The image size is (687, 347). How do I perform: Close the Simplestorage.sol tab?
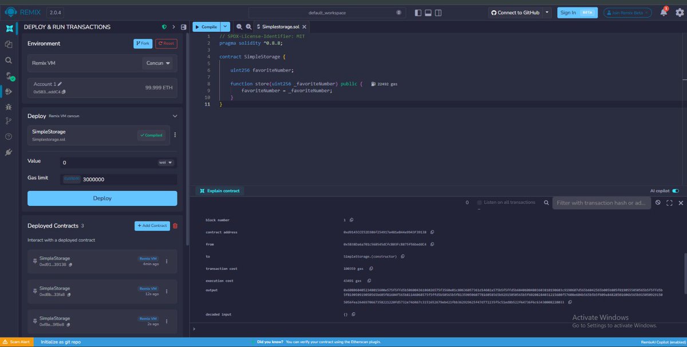point(304,26)
